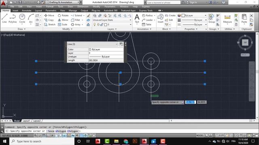The height and width of the screenshot is (145, 259).
Task: Toggle Polar Tracking in status bar
Action: pos(52,135)
